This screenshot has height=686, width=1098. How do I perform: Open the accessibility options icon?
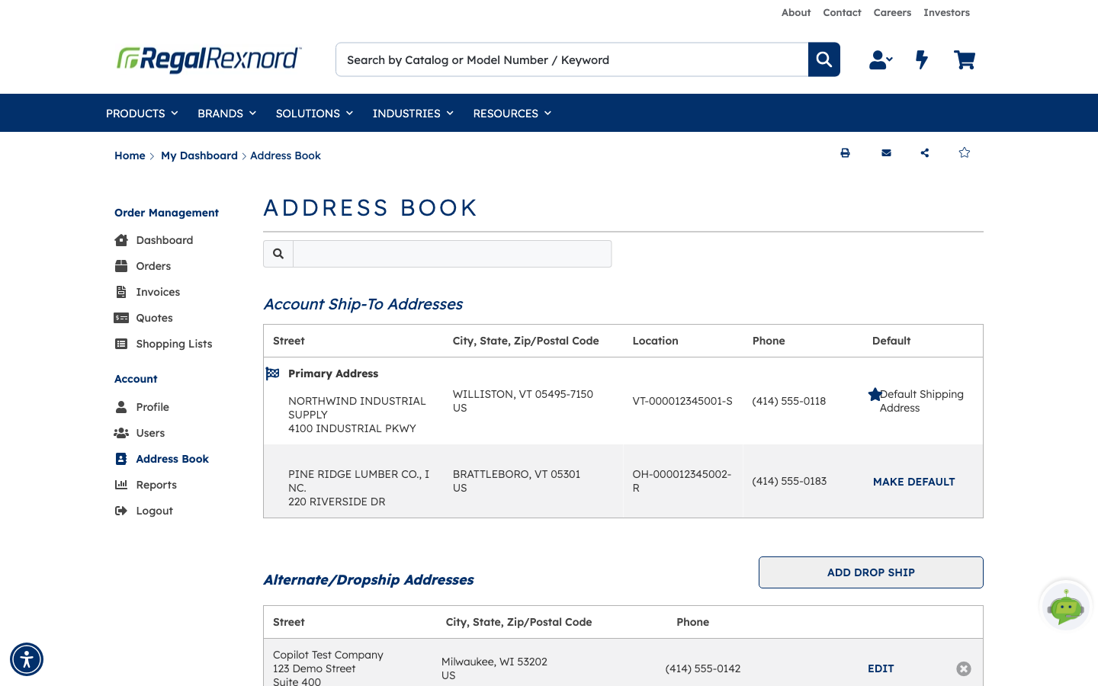[x=27, y=659]
